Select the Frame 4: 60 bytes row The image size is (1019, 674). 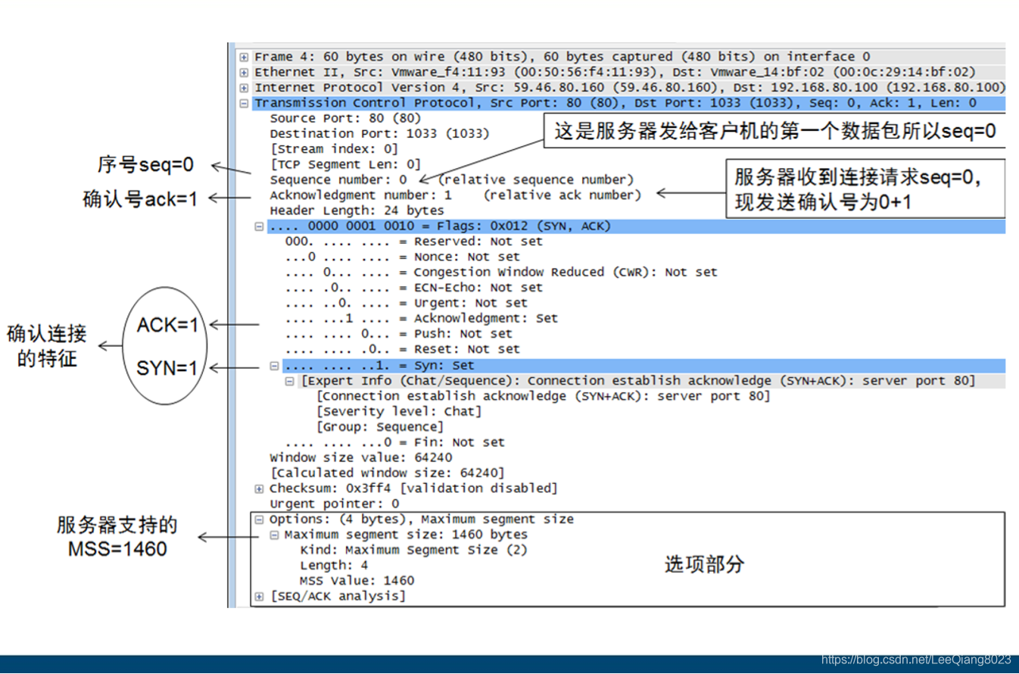click(562, 57)
